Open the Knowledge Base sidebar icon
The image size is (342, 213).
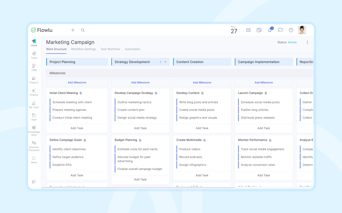coord(34,129)
